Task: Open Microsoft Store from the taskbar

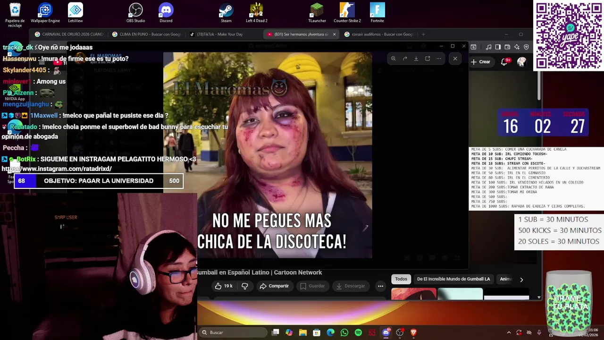Action: (x=317, y=332)
